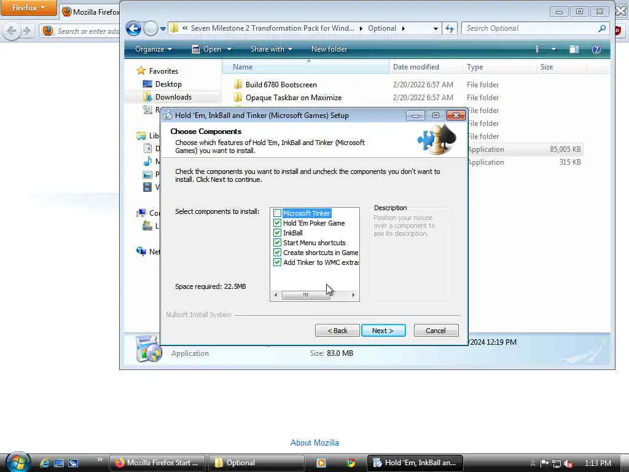
Task: Click the Network icon in navigation pane
Action: point(141,251)
